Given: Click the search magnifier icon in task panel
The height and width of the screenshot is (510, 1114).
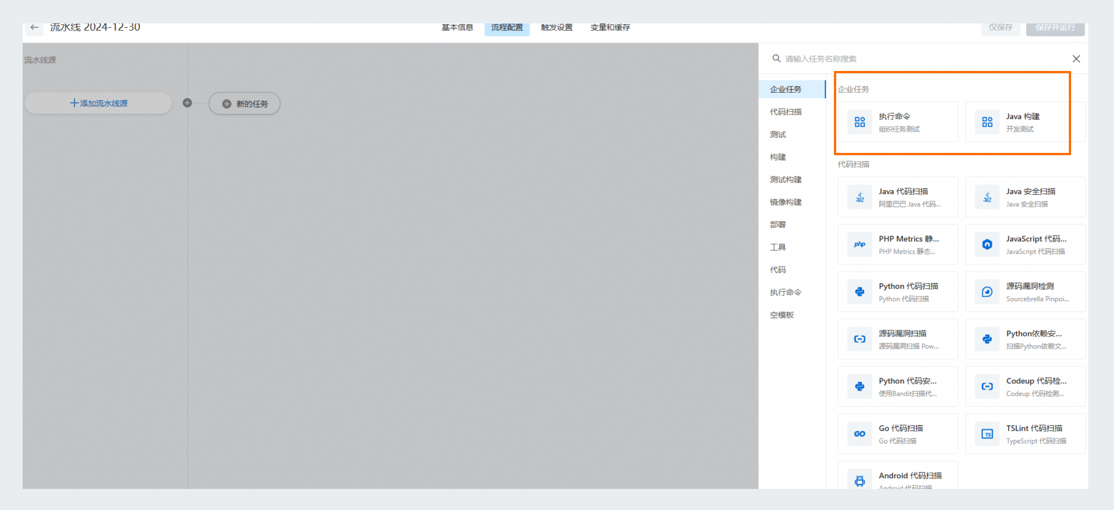Looking at the screenshot, I should (x=777, y=58).
